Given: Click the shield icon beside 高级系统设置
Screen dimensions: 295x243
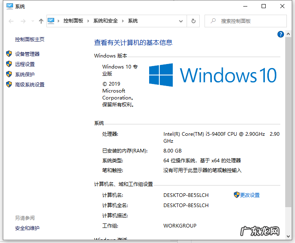Looking at the screenshot, I should coord(9,84).
